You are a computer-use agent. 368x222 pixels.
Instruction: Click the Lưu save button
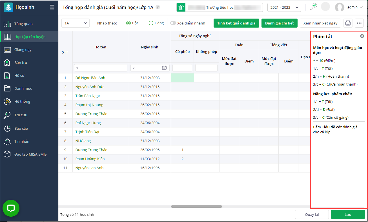[348, 214]
